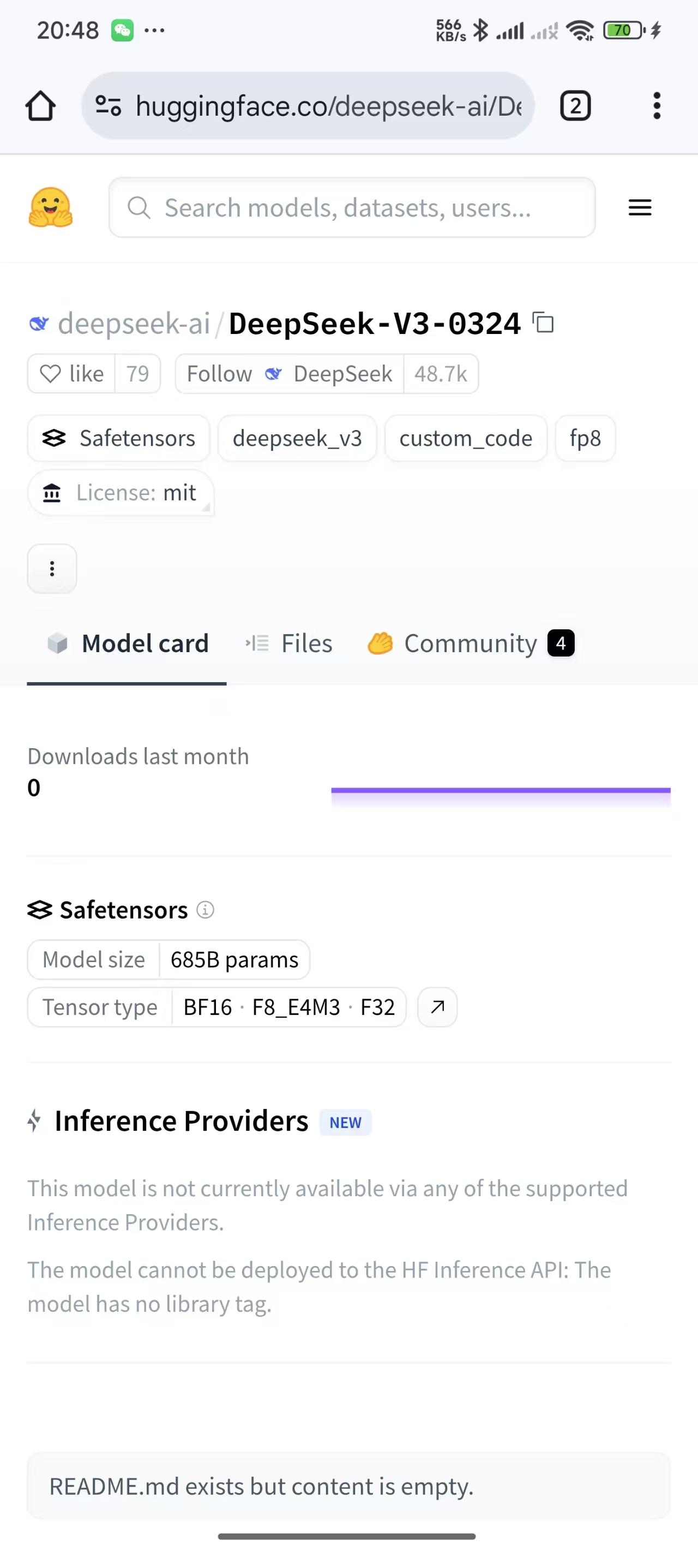Click the deepseek-ai organization link
Viewport: 698px width, 1552px height.
134,324
